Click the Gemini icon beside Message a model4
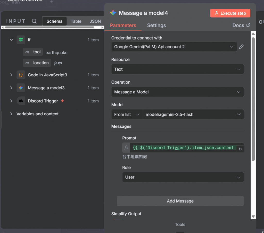This screenshot has width=264, height=233. click(113, 13)
